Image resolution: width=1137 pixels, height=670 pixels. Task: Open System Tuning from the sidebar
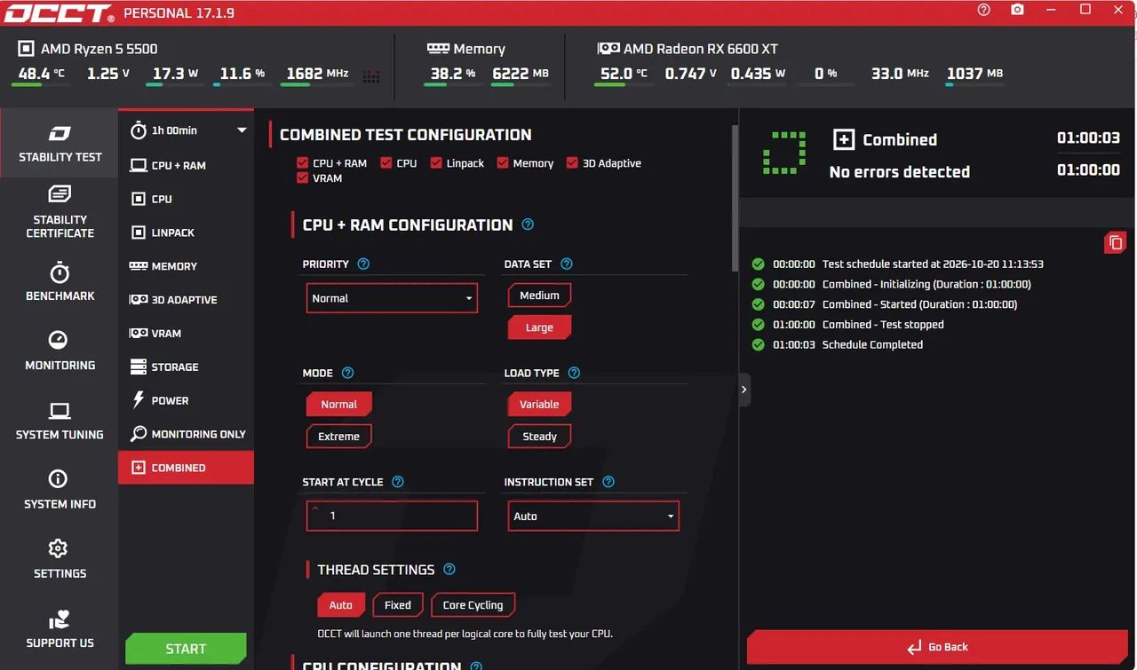point(60,421)
